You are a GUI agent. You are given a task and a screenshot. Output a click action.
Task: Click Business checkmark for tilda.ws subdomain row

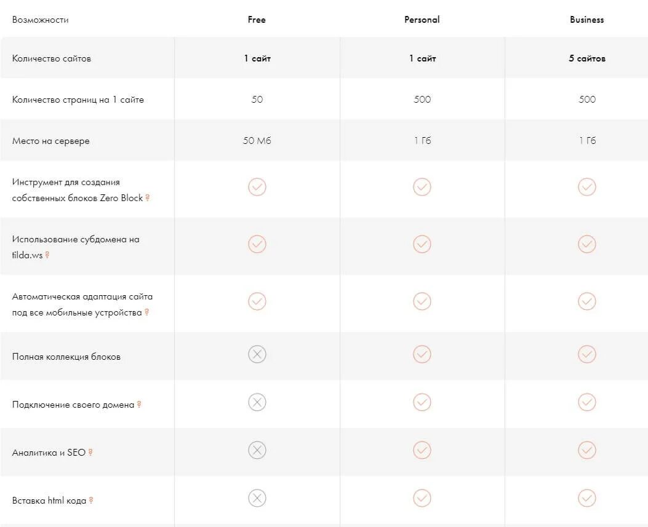tap(587, 244)
